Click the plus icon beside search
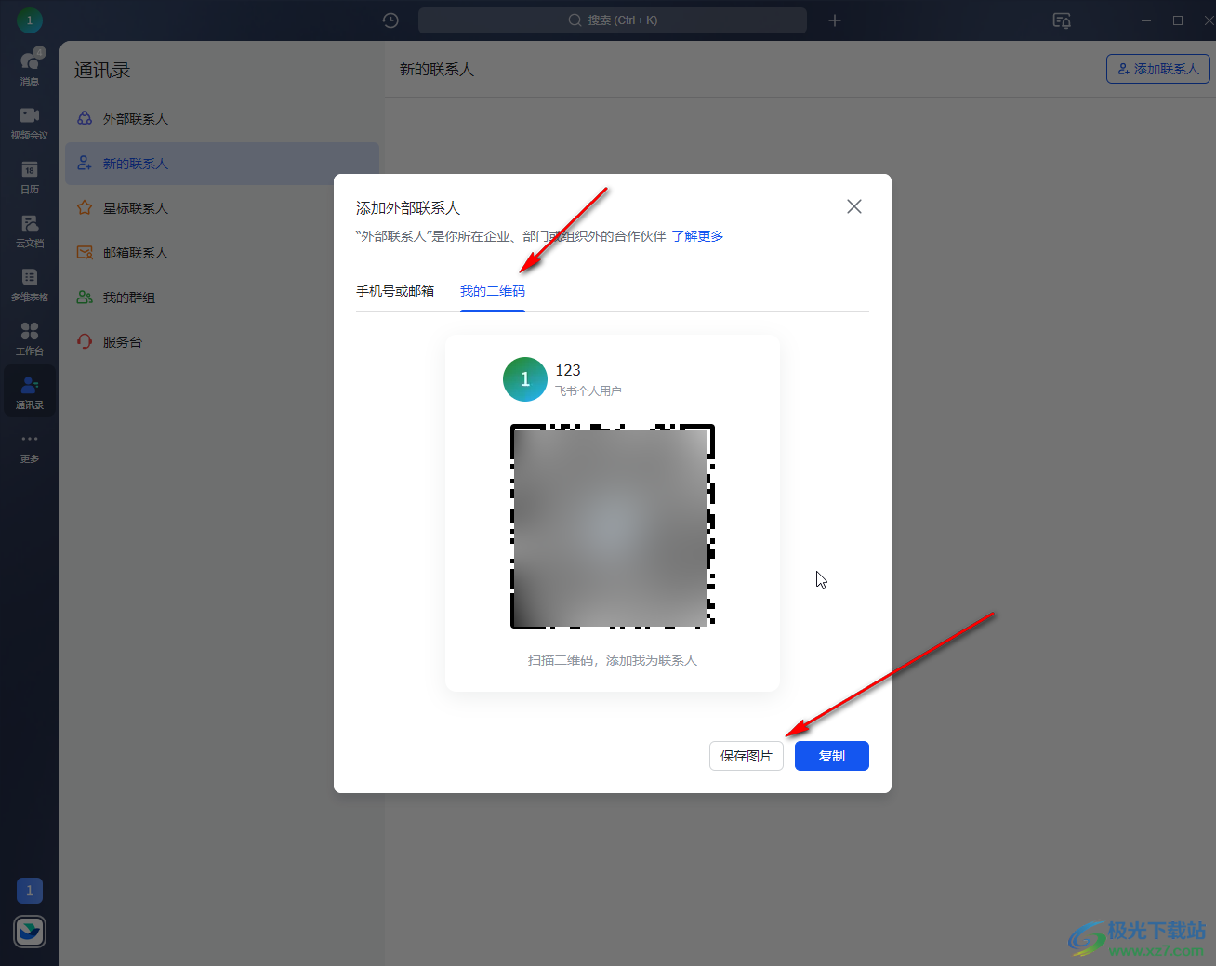1216x966 pixels. click(x=835, y=20)
